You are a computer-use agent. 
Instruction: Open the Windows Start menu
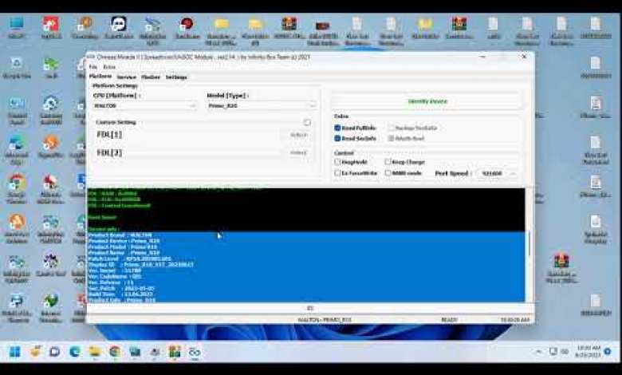pos(14,352)
